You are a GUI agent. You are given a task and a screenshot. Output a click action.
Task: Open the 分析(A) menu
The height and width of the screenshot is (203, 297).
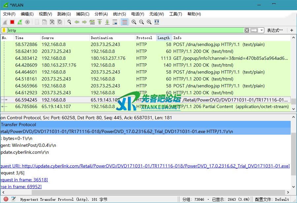(x=101, y=14)
